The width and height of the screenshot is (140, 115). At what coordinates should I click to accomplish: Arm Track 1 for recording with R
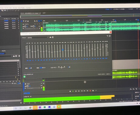click(39, 24)
